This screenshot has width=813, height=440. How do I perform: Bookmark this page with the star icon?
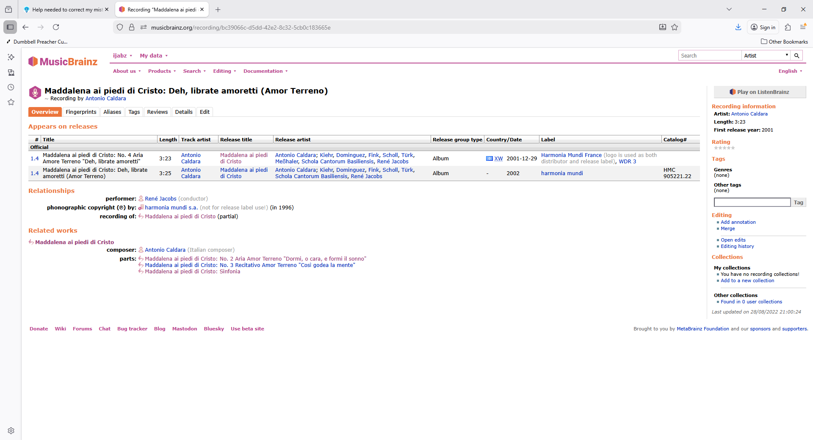(675, 27)
